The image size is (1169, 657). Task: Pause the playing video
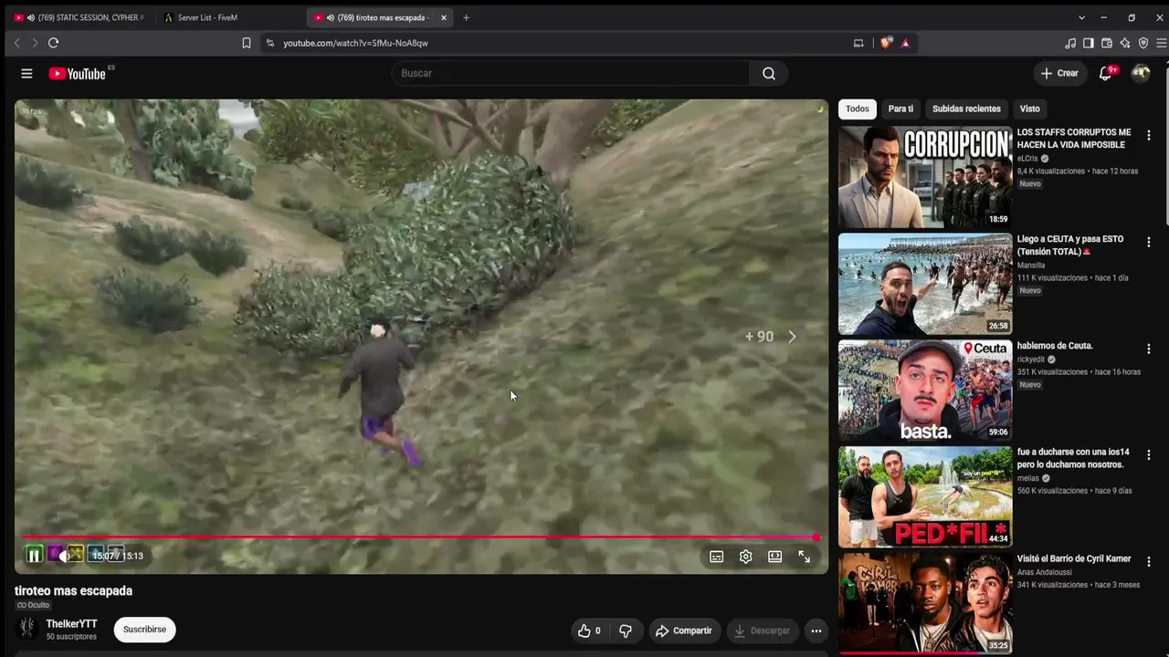(34, 556)
